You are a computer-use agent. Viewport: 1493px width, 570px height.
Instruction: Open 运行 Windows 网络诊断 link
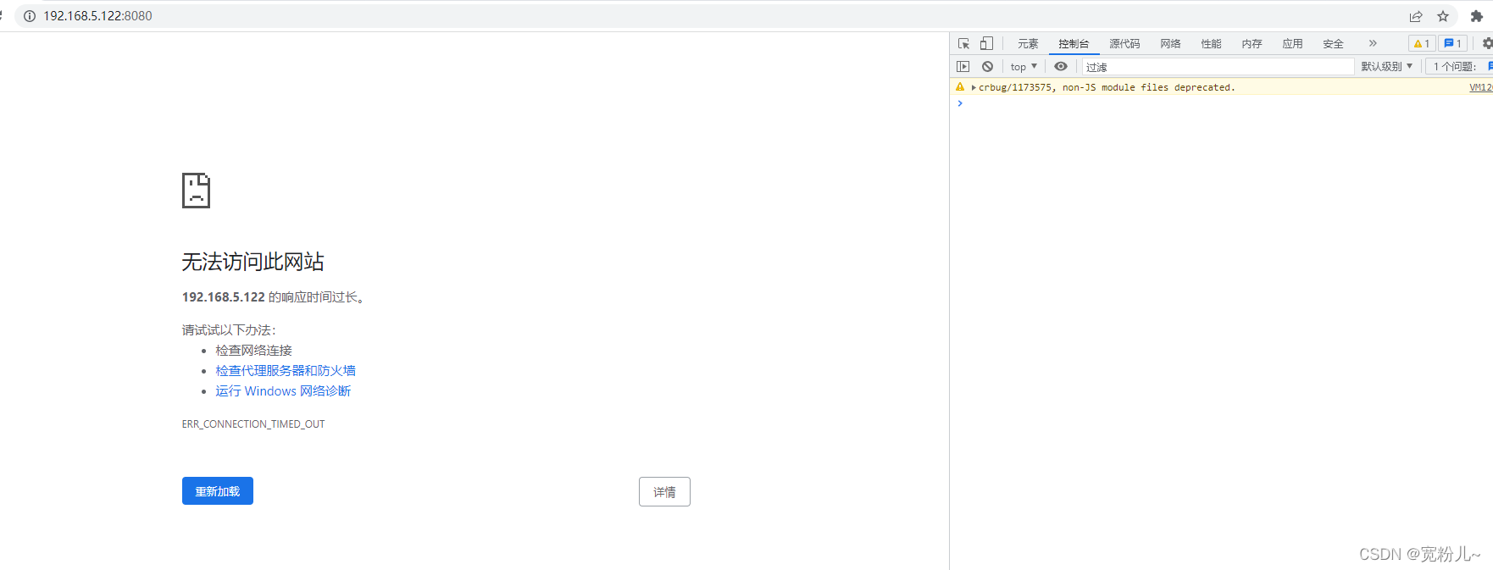pos(283,390)
